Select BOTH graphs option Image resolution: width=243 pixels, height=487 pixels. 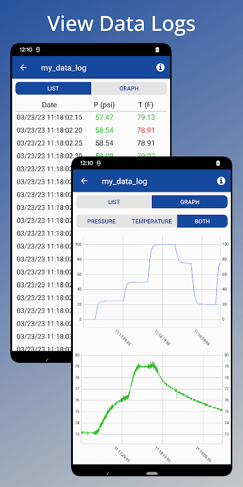202,222
